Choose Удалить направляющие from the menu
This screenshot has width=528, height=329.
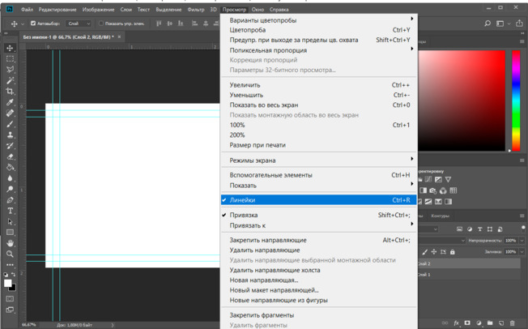(x=264, y=250)
